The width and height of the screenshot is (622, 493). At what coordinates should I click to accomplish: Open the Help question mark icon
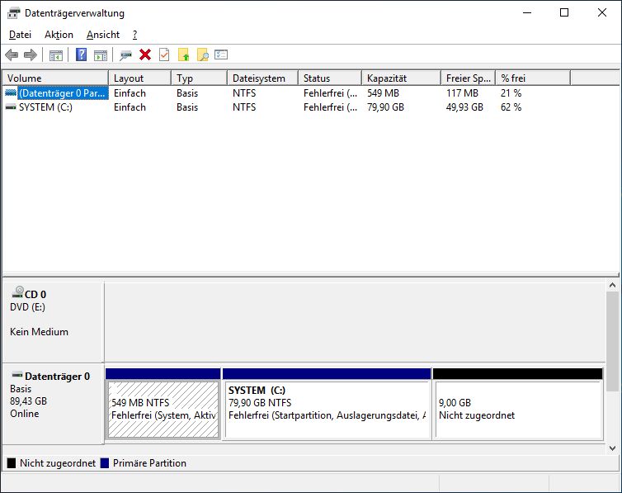click(82, 55)
